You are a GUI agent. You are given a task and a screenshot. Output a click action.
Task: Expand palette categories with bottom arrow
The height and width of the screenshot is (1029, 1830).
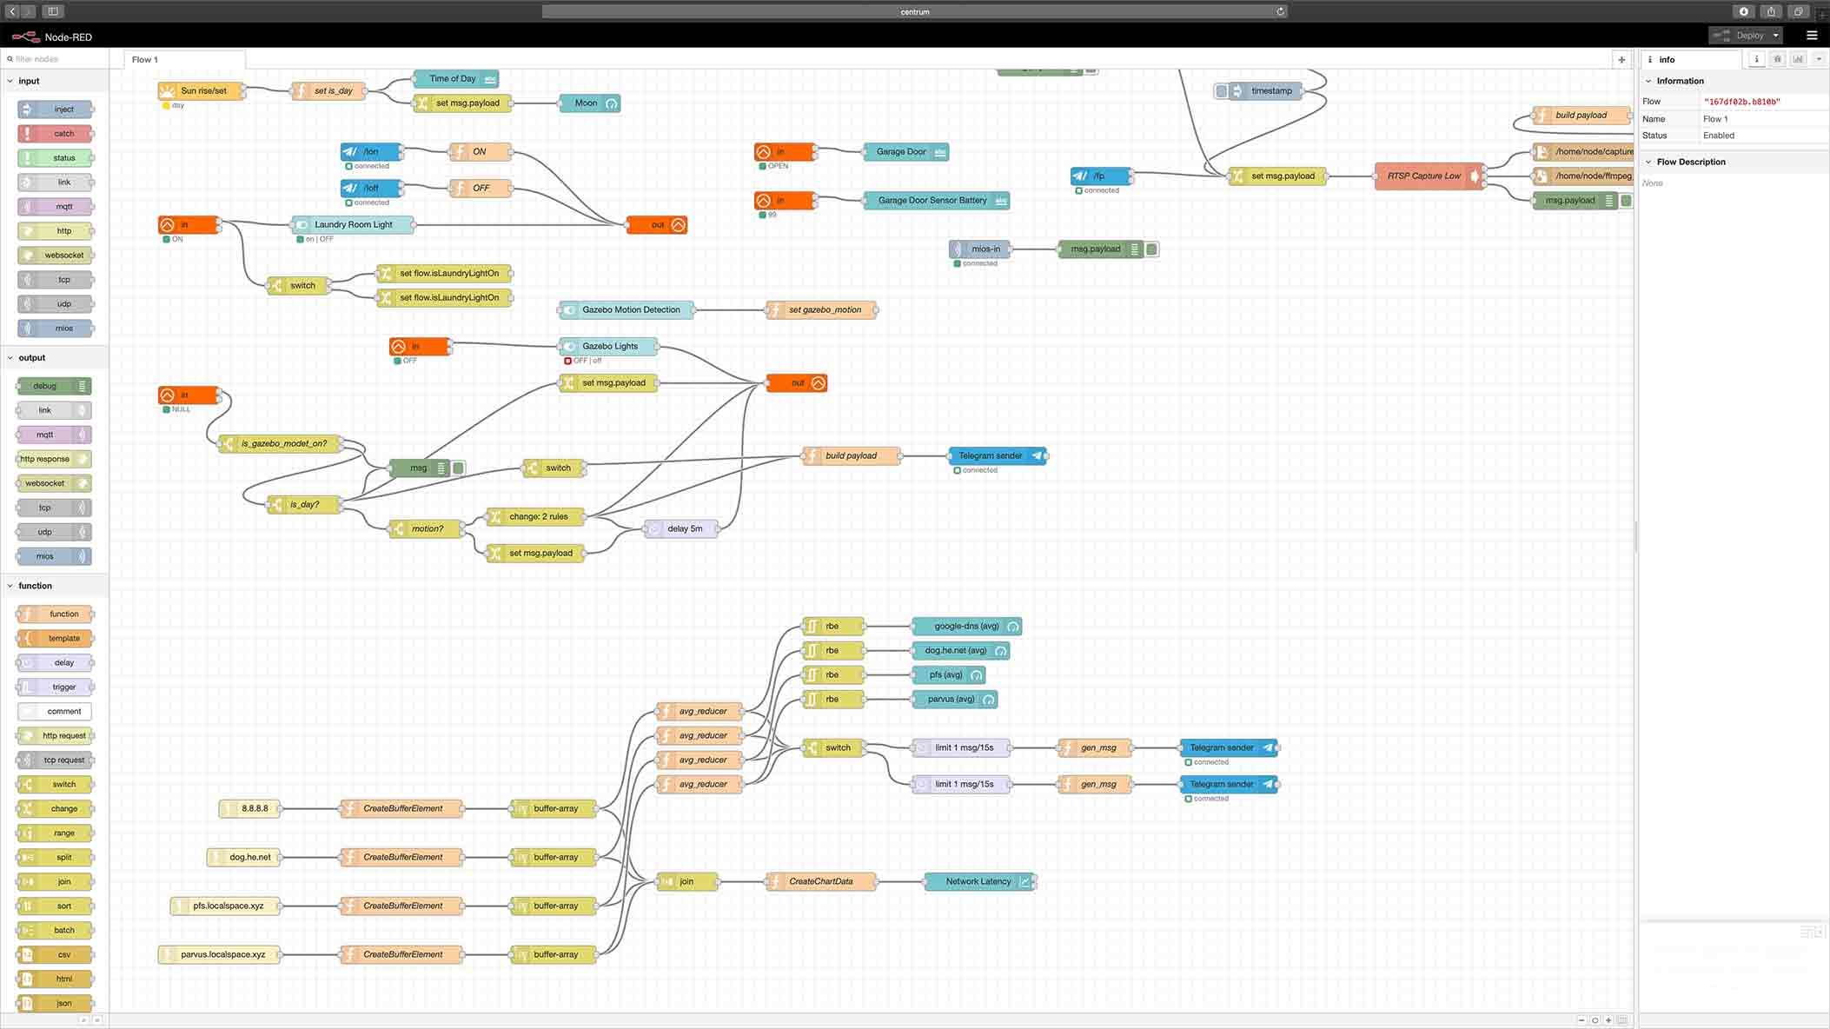[x=96, y=1020]
